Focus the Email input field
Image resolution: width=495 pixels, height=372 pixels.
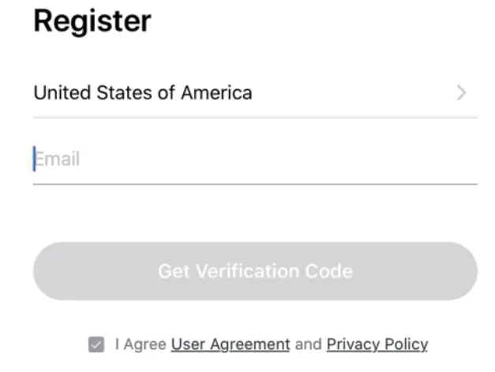(x=254, y=160)
